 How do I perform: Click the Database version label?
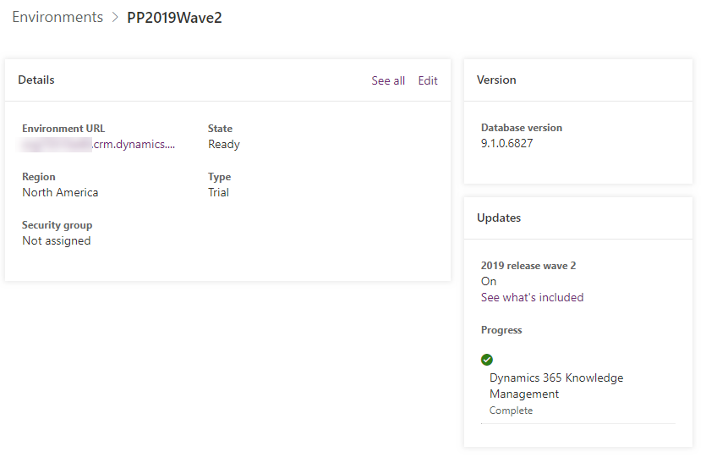pyautogui.click(x=522, y=128)
